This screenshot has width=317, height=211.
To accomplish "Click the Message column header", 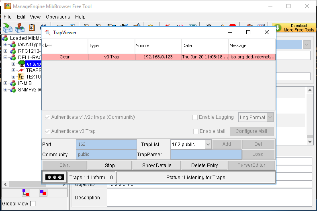I will [x=252, y=46].
